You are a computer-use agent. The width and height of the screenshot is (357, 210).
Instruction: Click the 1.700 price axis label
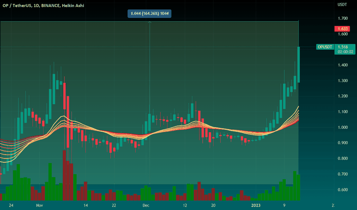343,18
